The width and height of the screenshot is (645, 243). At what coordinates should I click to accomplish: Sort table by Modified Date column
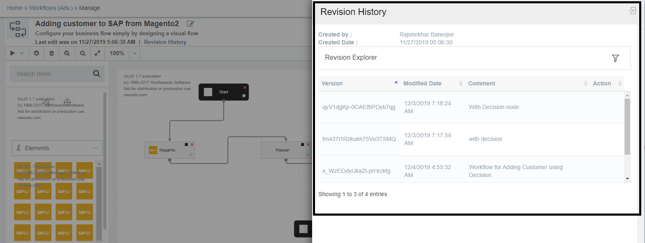point(423,83)
